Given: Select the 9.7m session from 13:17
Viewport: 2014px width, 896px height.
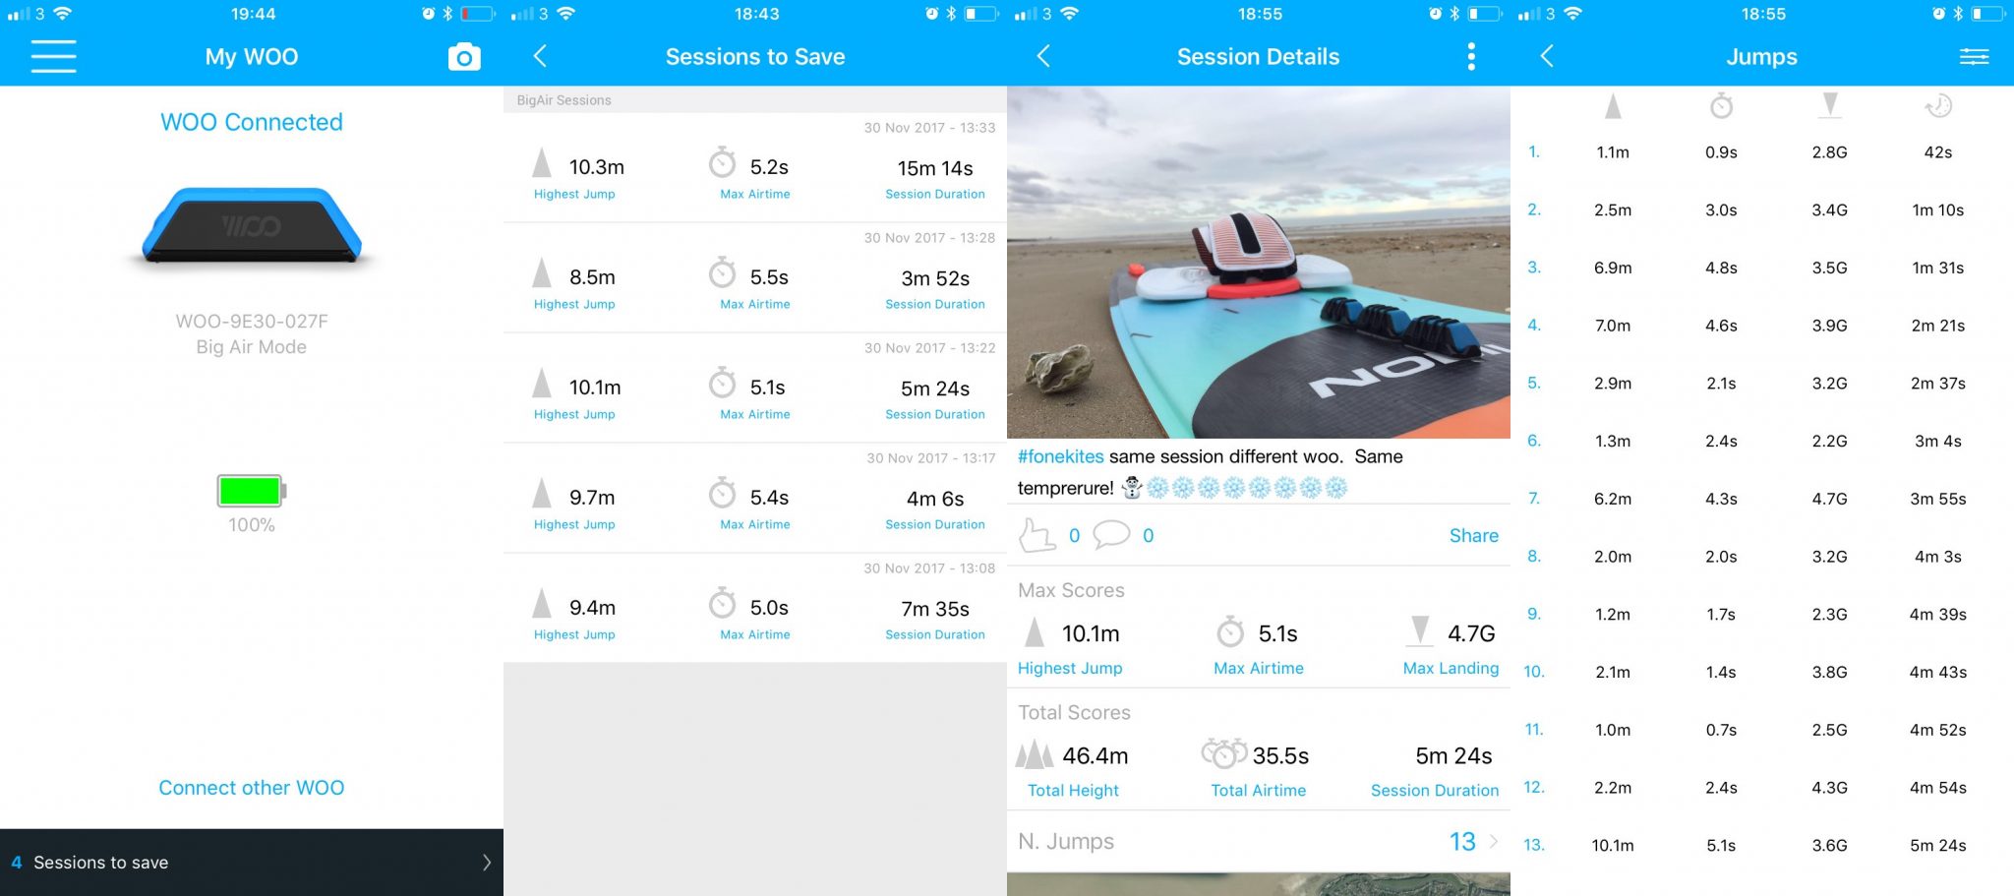Looking at the screenshot, I should [755, 498].
